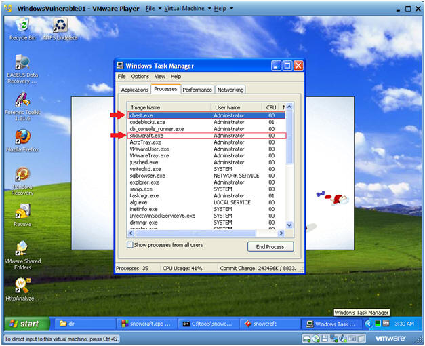Click process list scroll up arrow

pyautogui.click(x=289, y=107)
